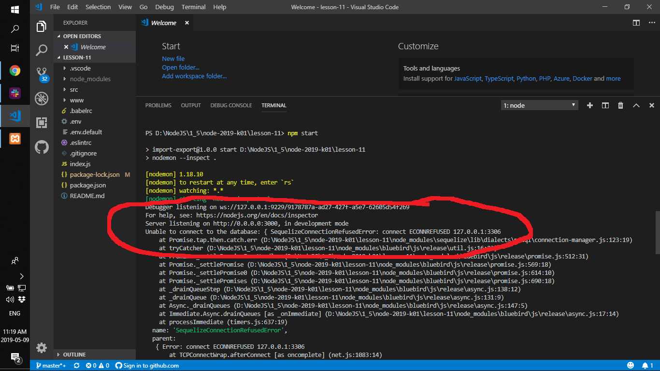Image resolution: width=660 pixels, height=371 pixels.
Task: Open index.js in explorer
Action: click(x=95, y=164)
